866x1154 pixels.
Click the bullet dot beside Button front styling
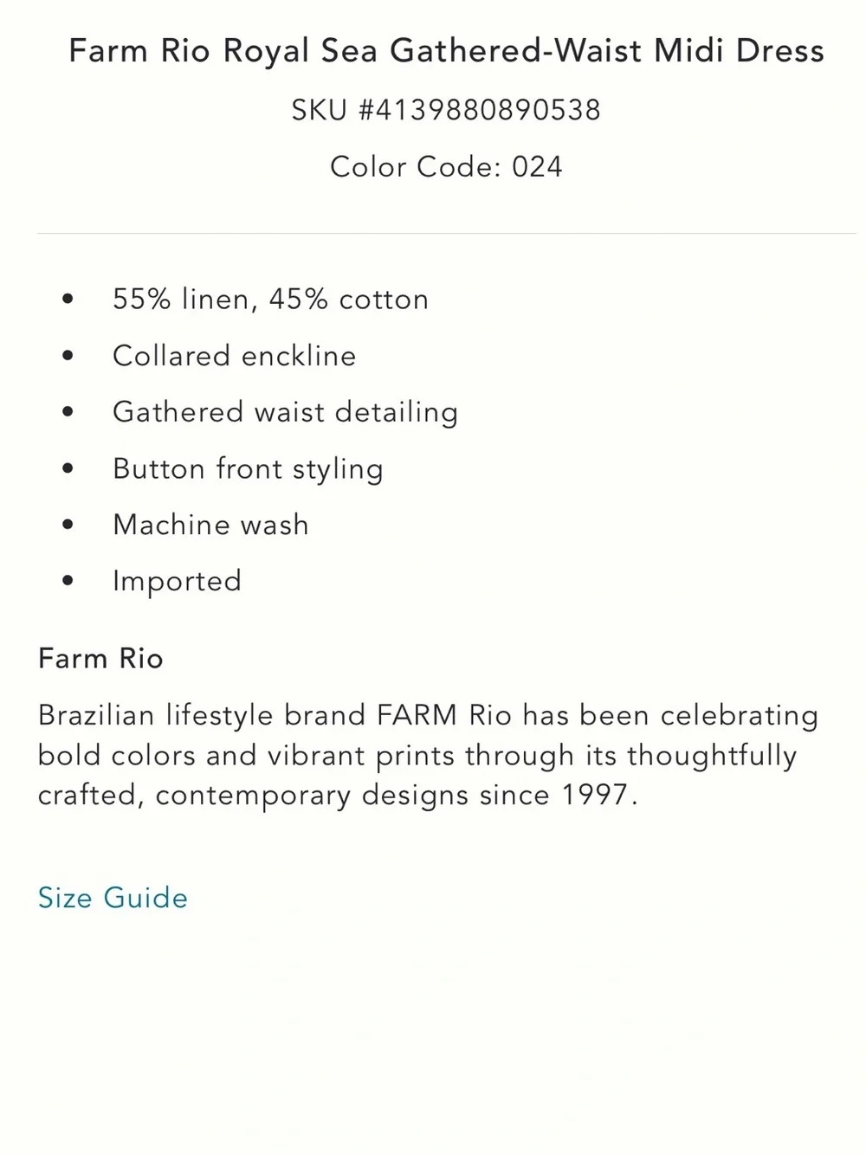point(68,467)
